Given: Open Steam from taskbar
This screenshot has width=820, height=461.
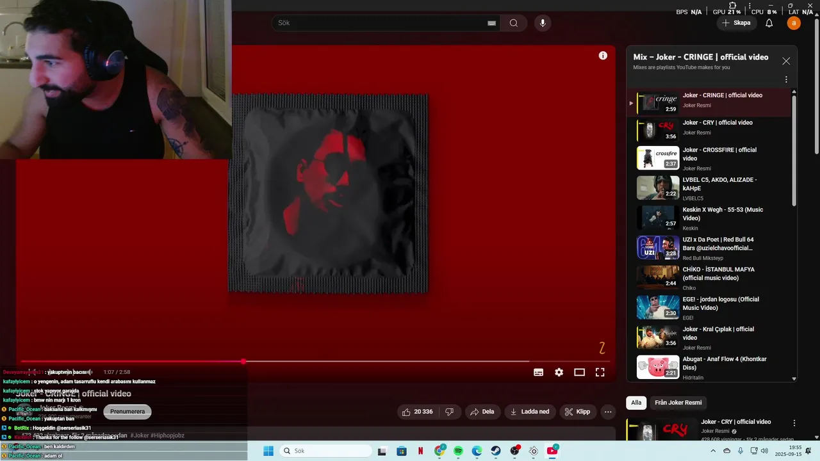Looking at the screenshot, I should coord(496,451).
